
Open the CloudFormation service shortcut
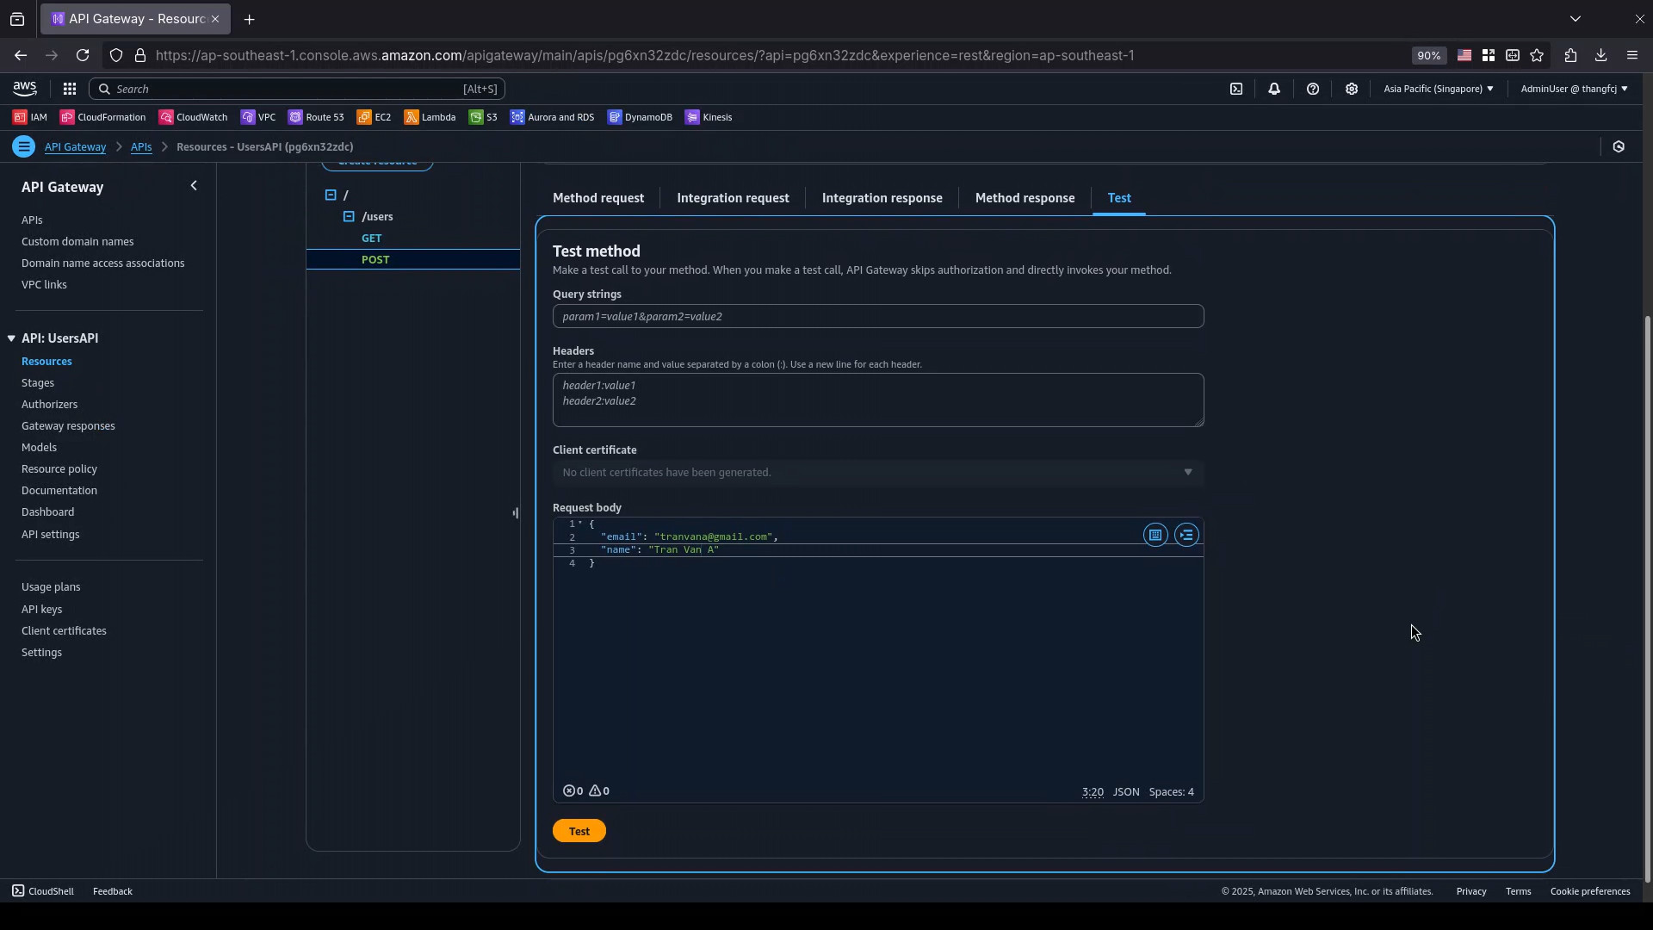coord(103,117)
